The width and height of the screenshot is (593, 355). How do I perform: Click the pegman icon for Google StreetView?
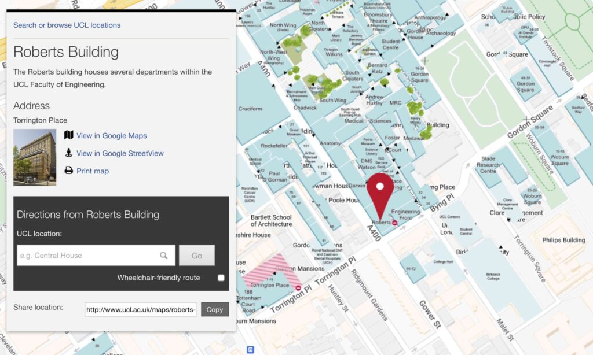click(69, 154)
